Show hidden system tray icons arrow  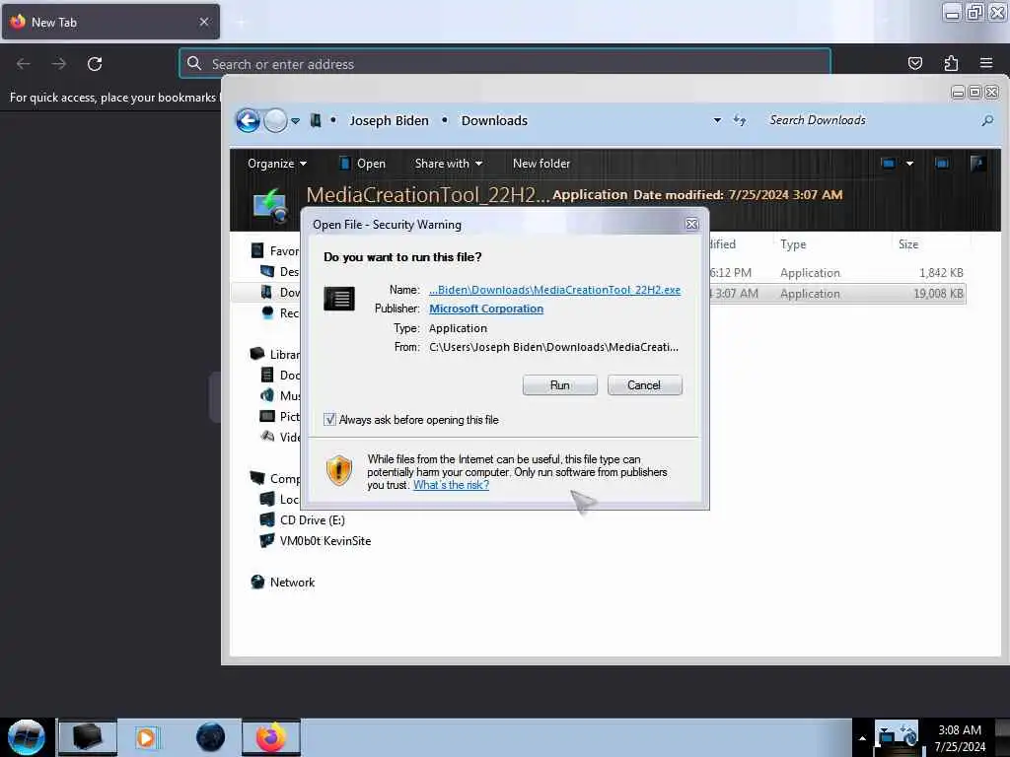click(x=862, y=738)
